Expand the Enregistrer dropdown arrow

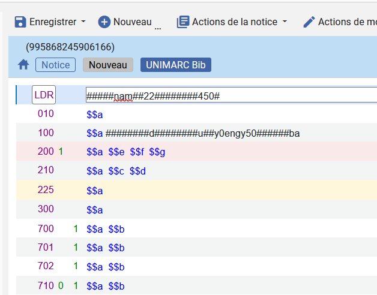coord(83,22)
